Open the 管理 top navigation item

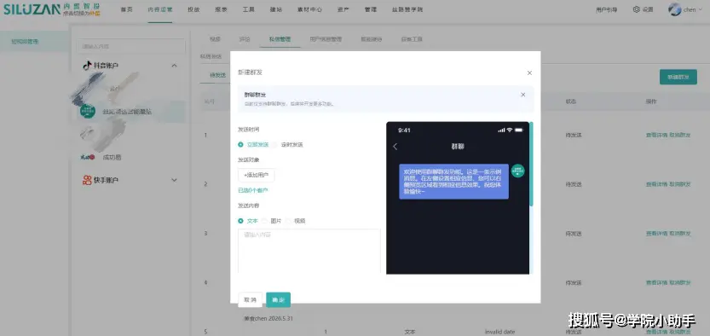tap(371, 9)
